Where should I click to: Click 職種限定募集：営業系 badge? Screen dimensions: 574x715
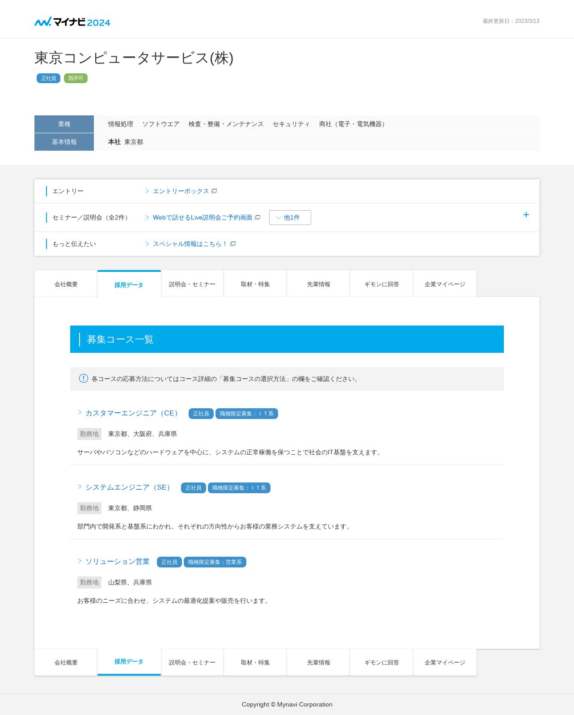coord(215,562)
